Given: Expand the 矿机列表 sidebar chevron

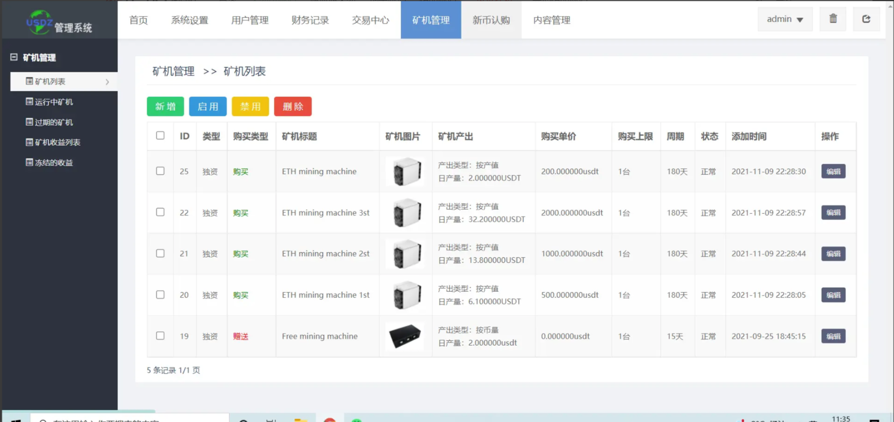Looking at the screenshot, I should click(107, 82).
